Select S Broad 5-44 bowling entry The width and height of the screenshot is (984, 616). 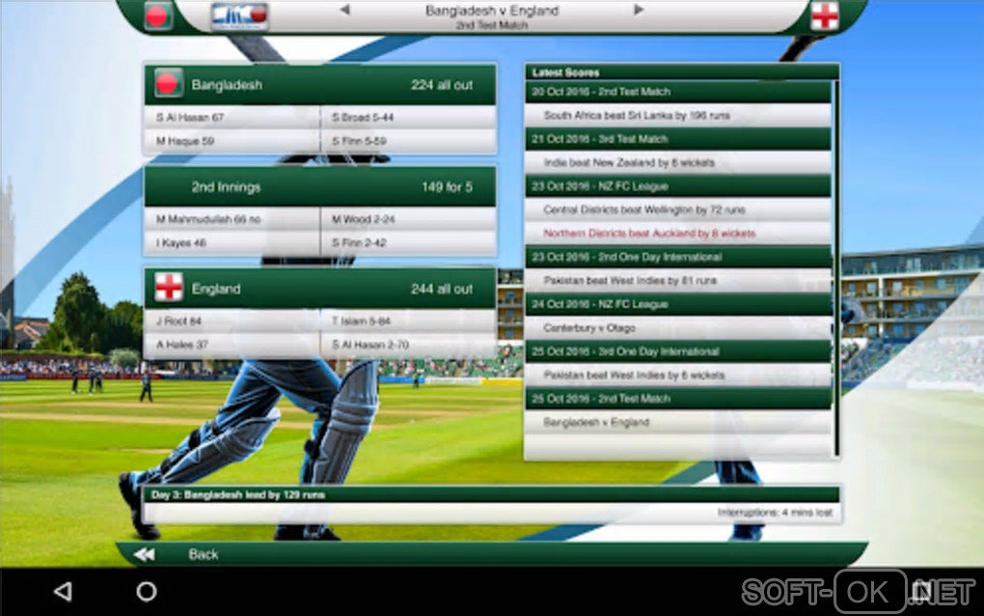[x=408, y=118]
